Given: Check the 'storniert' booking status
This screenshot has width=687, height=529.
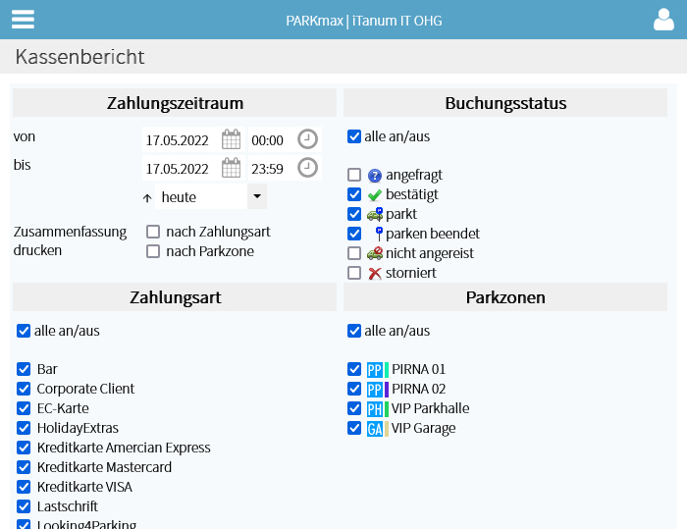Looking at the screenshot, I should pyautogui.click(x=354, y=273).
